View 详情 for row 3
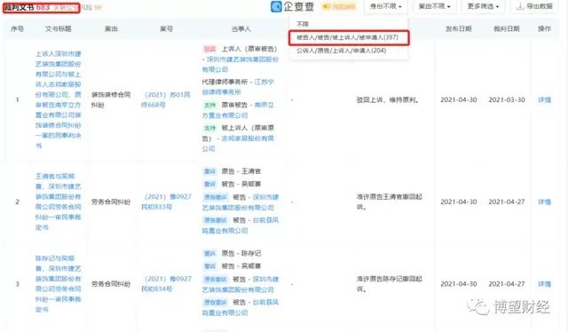Image resolution: width=568 pixels, height=332 pixels. [544, 284]
